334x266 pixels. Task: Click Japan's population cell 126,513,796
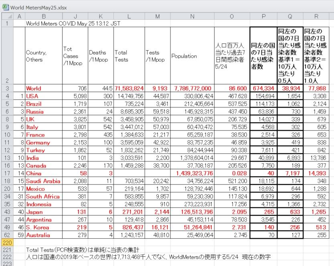192,212
